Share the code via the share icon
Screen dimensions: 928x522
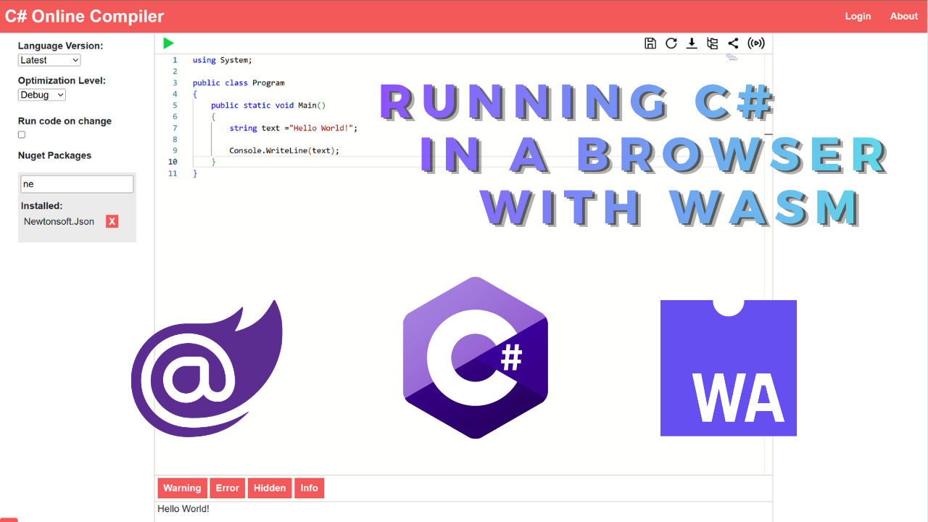click(x=733, y=43)
